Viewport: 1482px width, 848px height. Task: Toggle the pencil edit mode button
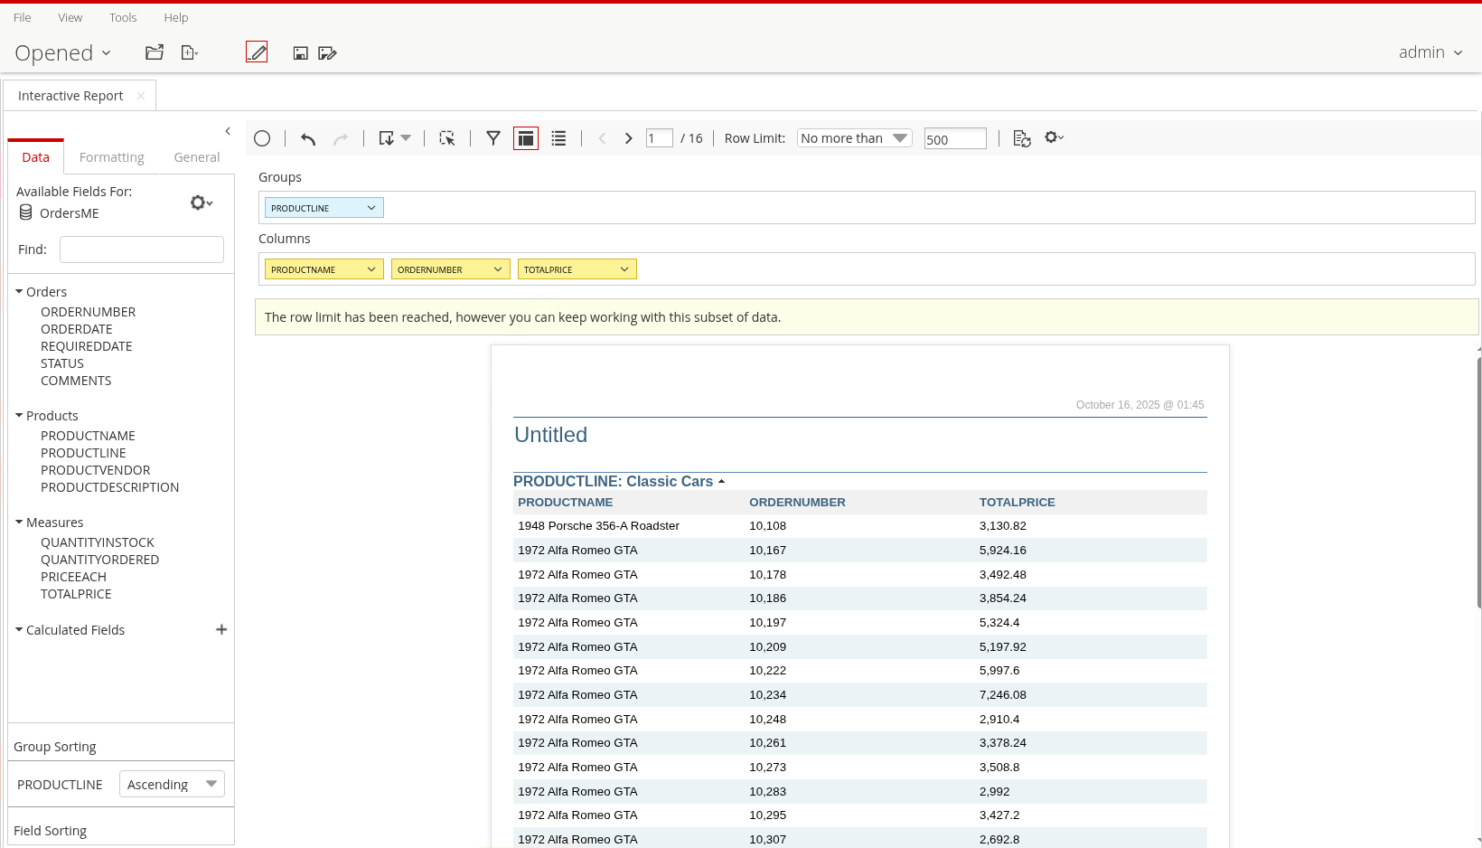pos(257,52)
